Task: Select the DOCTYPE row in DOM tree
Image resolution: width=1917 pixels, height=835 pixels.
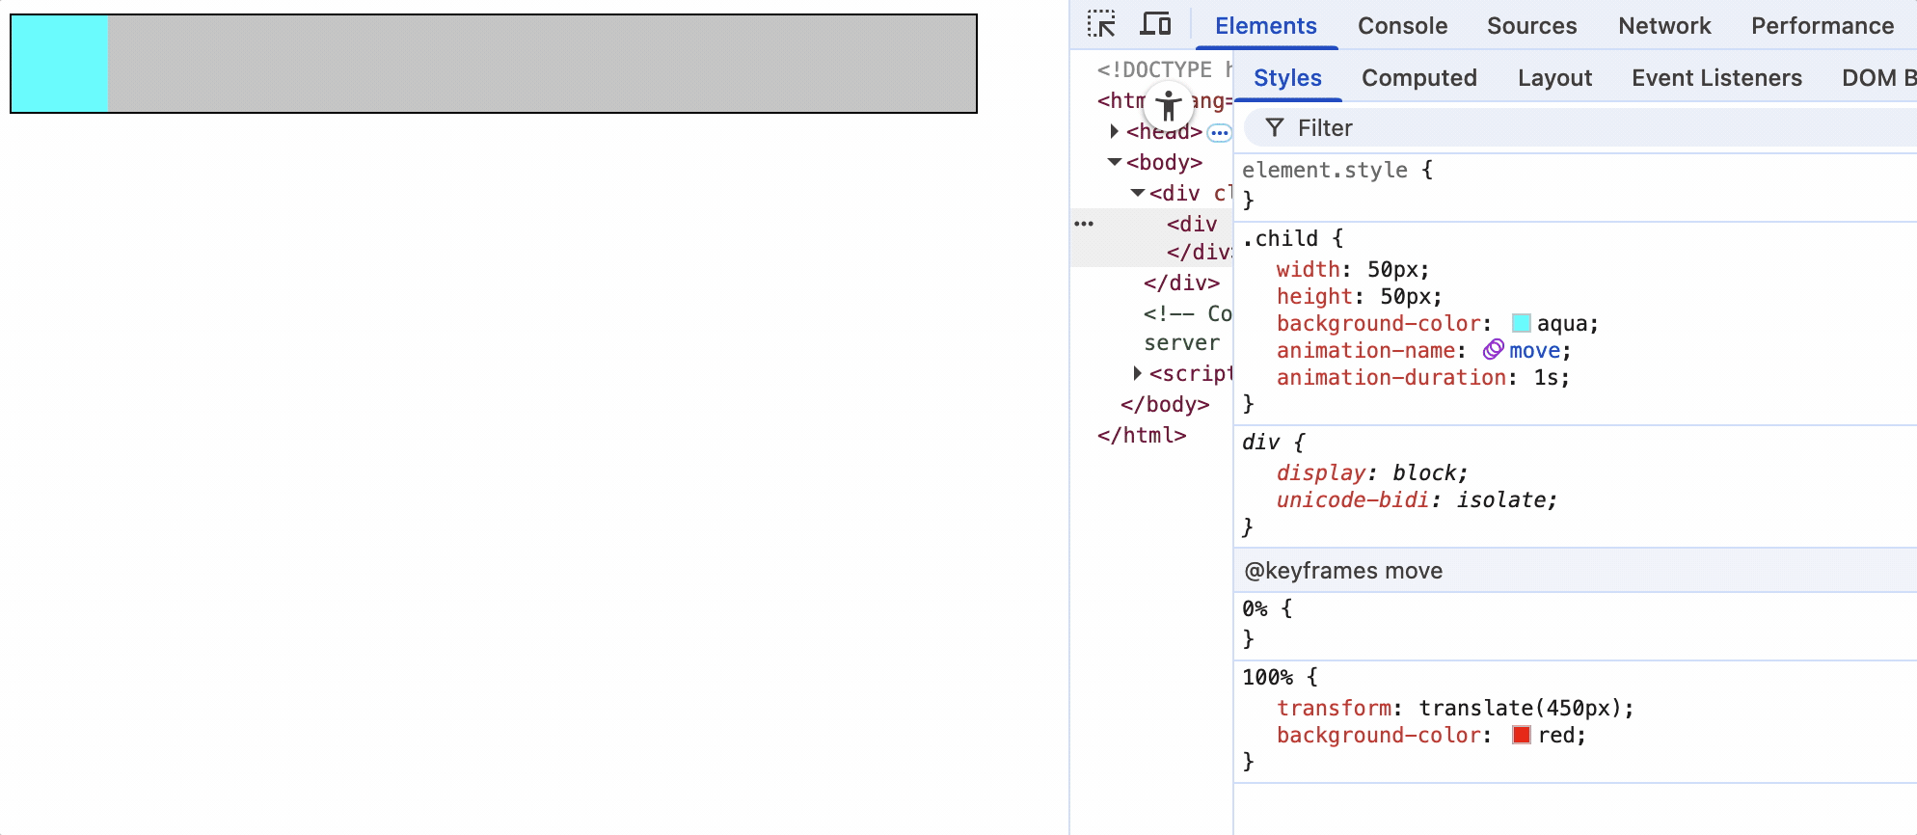Action: (x=1164, y=69)
